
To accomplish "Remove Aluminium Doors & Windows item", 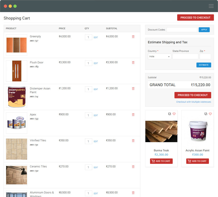I will 133,193.
